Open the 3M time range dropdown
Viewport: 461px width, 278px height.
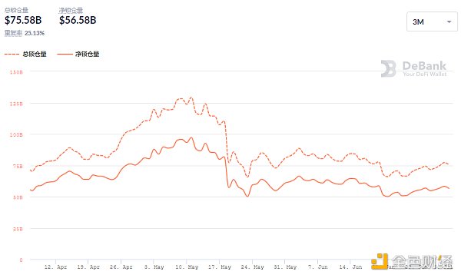pyautogui.click(x=432, y=22)
